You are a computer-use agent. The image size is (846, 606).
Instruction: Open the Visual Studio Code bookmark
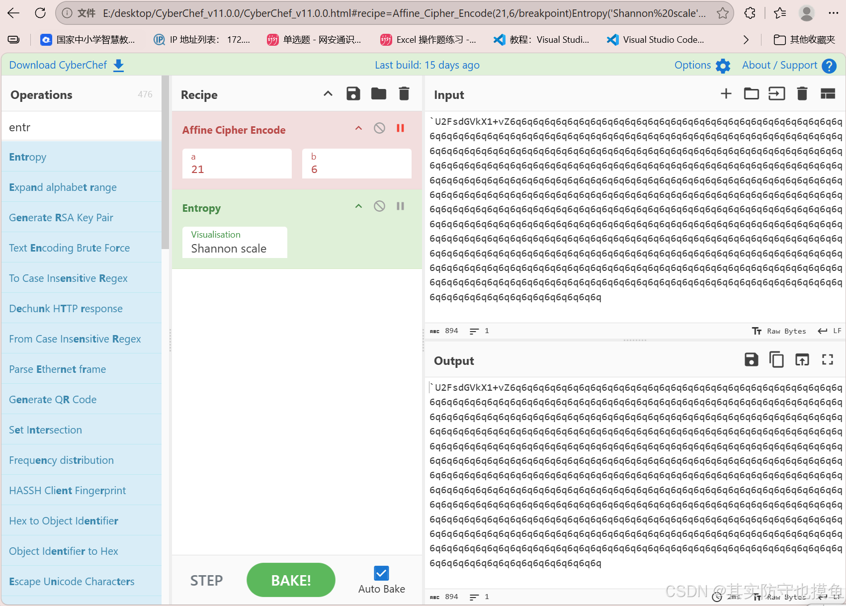[655, 40]
